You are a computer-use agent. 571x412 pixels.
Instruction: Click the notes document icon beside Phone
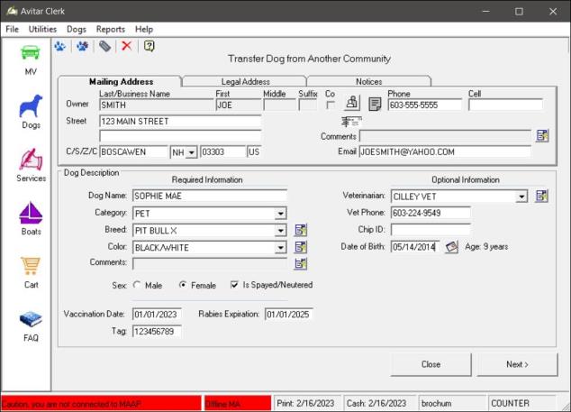pos(375,104)
